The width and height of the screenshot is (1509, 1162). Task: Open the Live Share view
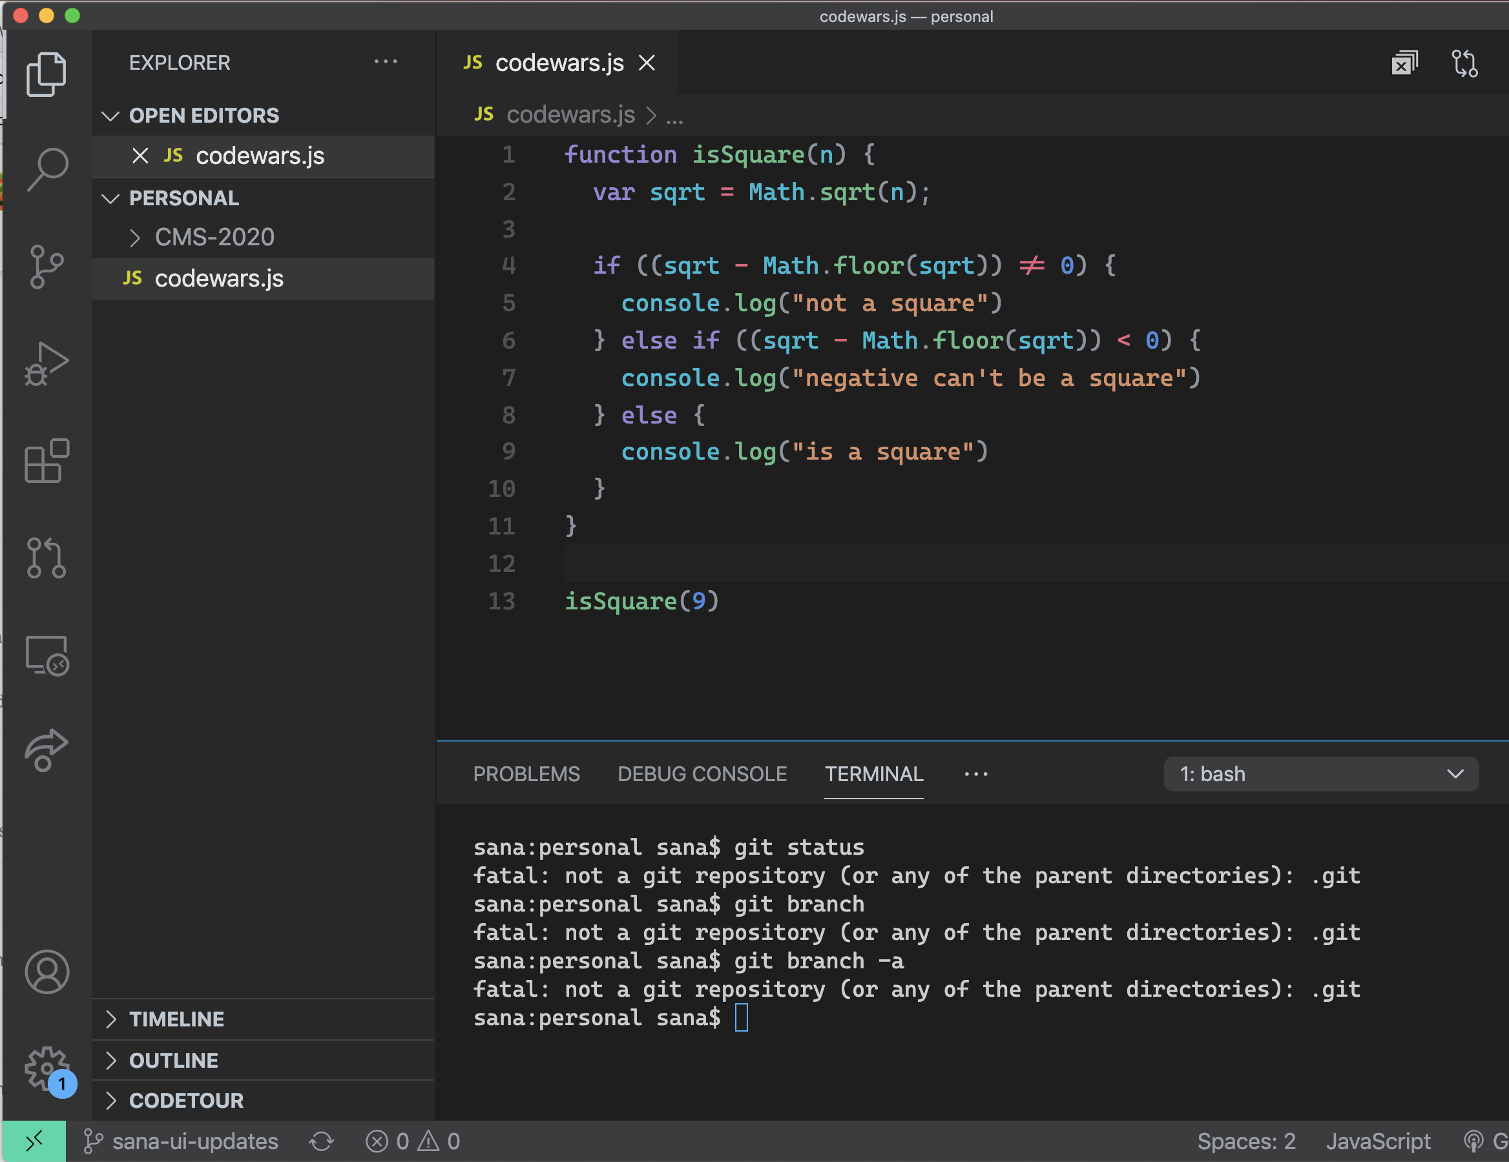click(x=47, y=749)
